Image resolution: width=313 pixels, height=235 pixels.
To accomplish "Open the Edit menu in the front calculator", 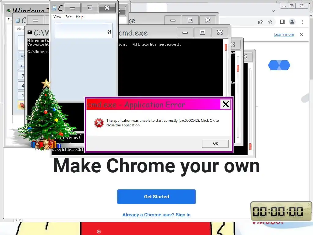I will point(68,17).
